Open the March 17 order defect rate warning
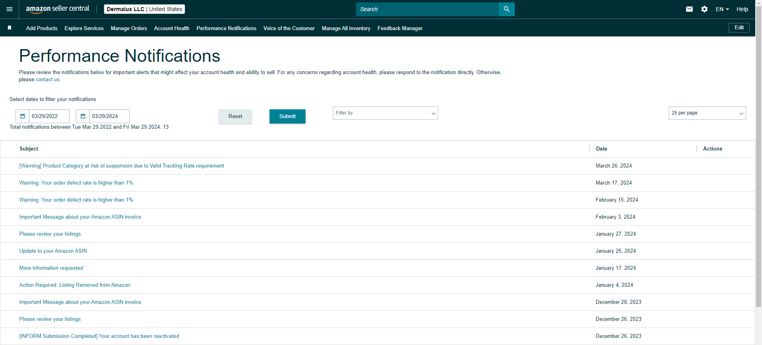 76,183
